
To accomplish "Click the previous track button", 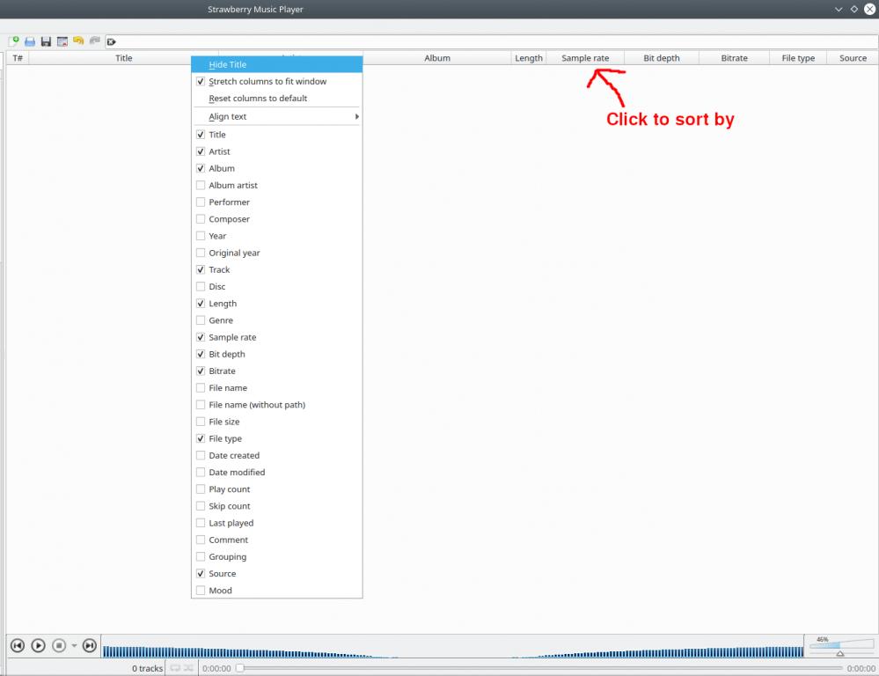I will (18, 646).
